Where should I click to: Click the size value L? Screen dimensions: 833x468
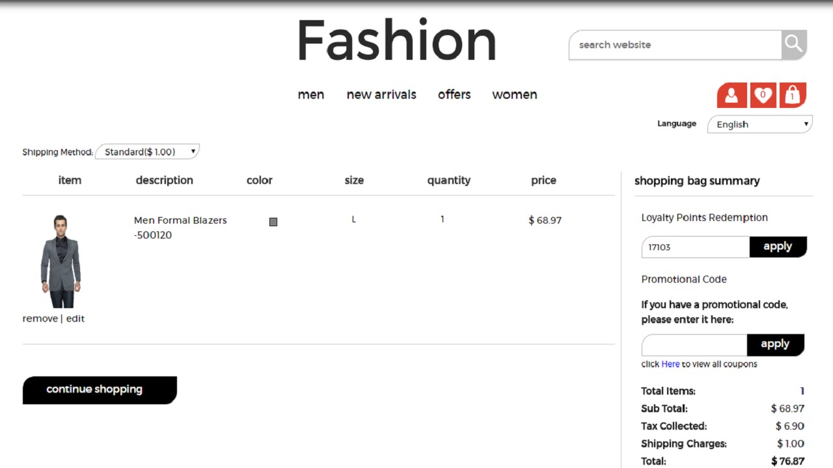[x=354, y=219]
